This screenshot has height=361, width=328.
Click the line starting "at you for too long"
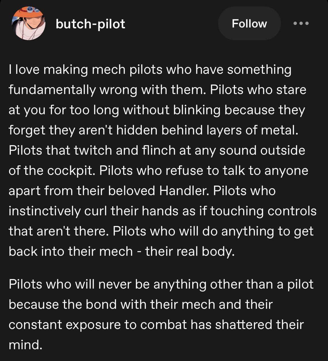156,110
